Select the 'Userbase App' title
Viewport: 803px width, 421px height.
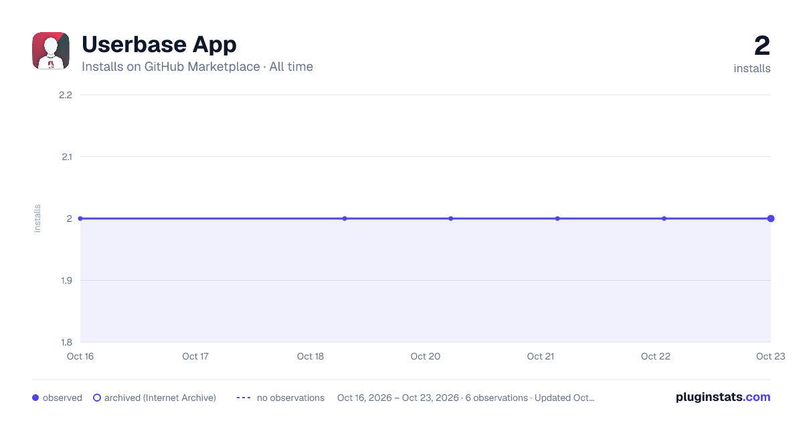(159, 45)
